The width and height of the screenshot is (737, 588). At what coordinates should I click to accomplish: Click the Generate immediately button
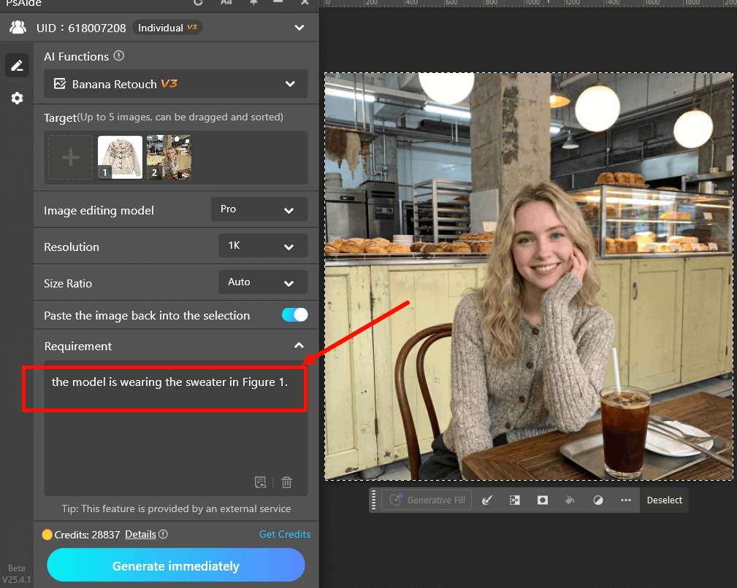(x=175, y=566)
